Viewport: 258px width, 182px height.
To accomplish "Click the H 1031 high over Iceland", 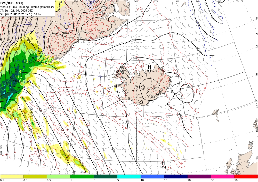I will [x=149, y=69].
